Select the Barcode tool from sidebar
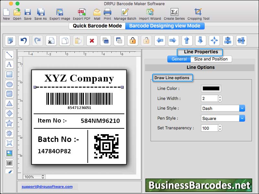This screenshot has height=194, width=259. [x=9, y=163]
